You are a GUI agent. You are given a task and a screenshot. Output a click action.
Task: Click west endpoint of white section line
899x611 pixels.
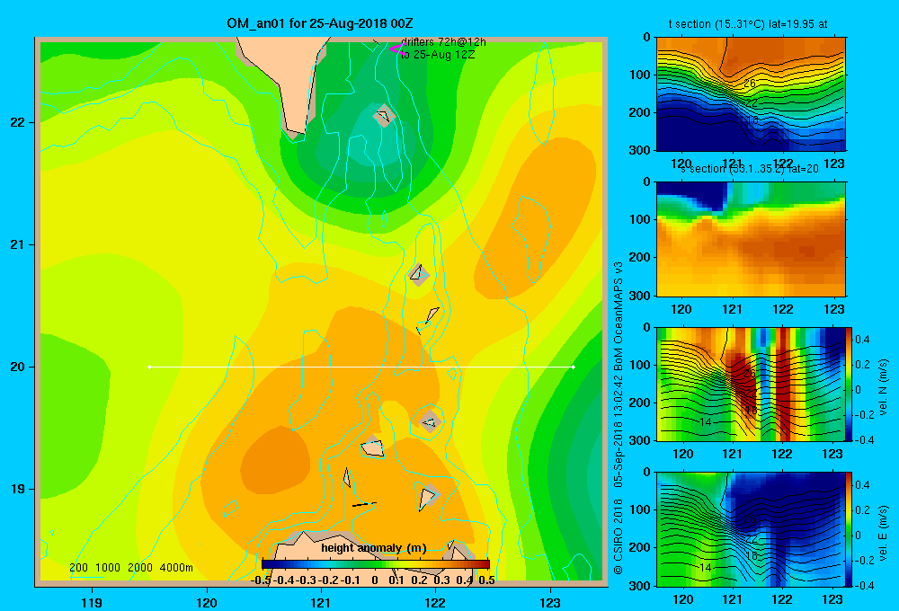(149, 367)
